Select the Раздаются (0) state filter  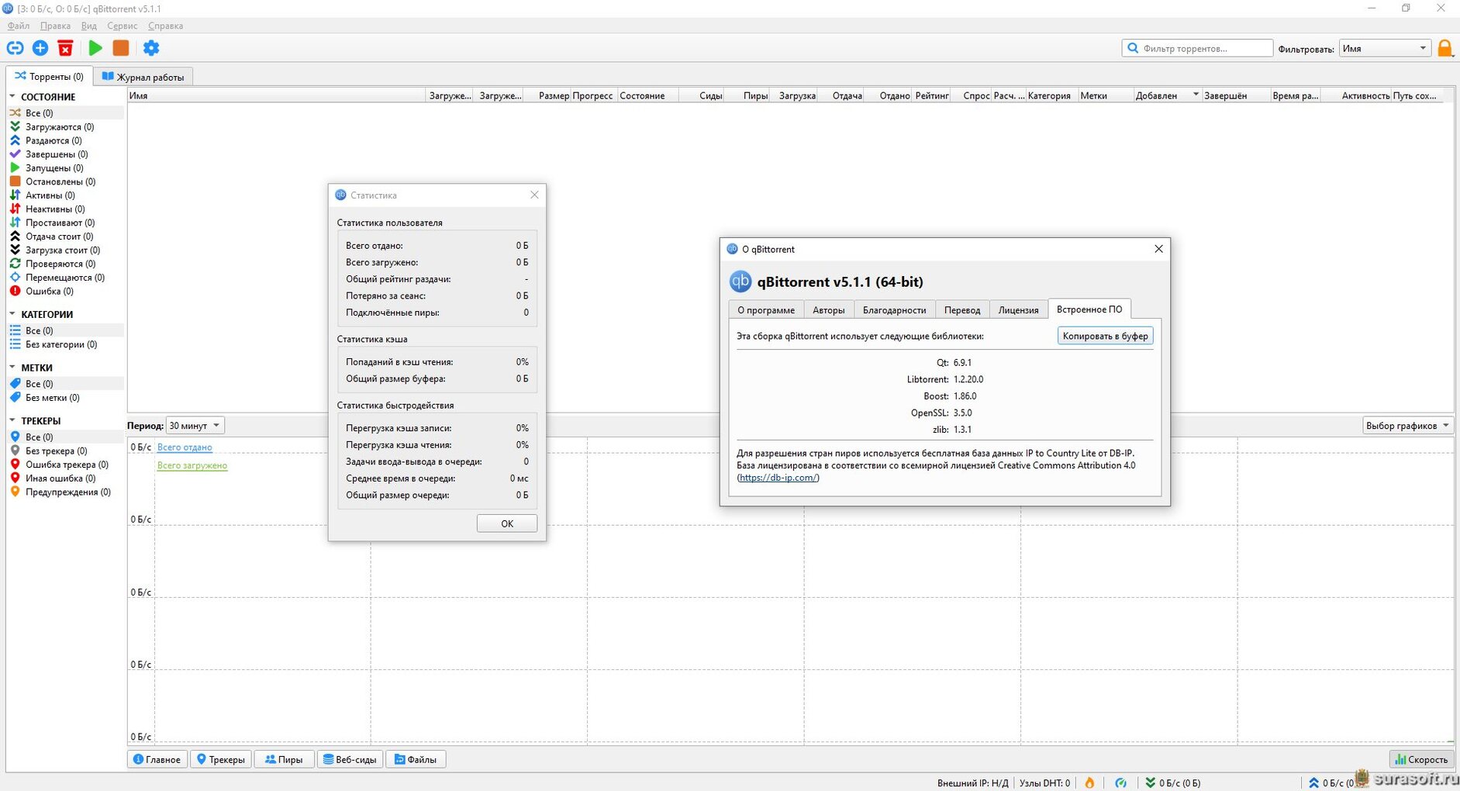(x=53, y=140)
